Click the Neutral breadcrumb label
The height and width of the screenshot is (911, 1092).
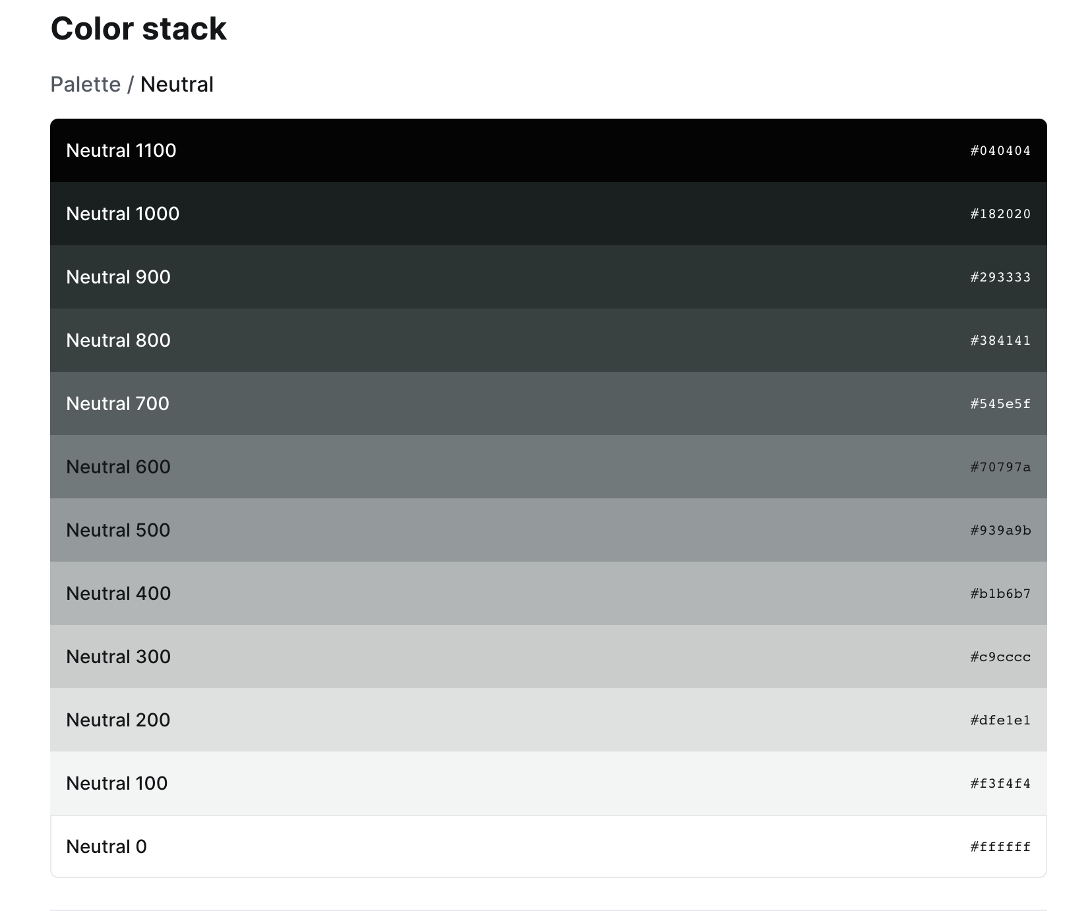(177, 84)
